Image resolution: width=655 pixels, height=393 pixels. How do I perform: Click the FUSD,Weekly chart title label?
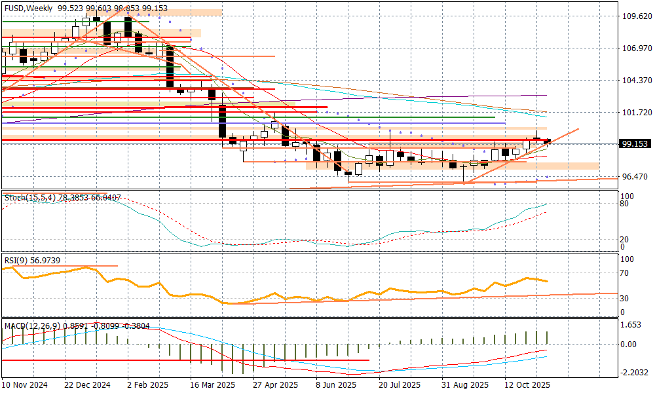coord(28,7)
